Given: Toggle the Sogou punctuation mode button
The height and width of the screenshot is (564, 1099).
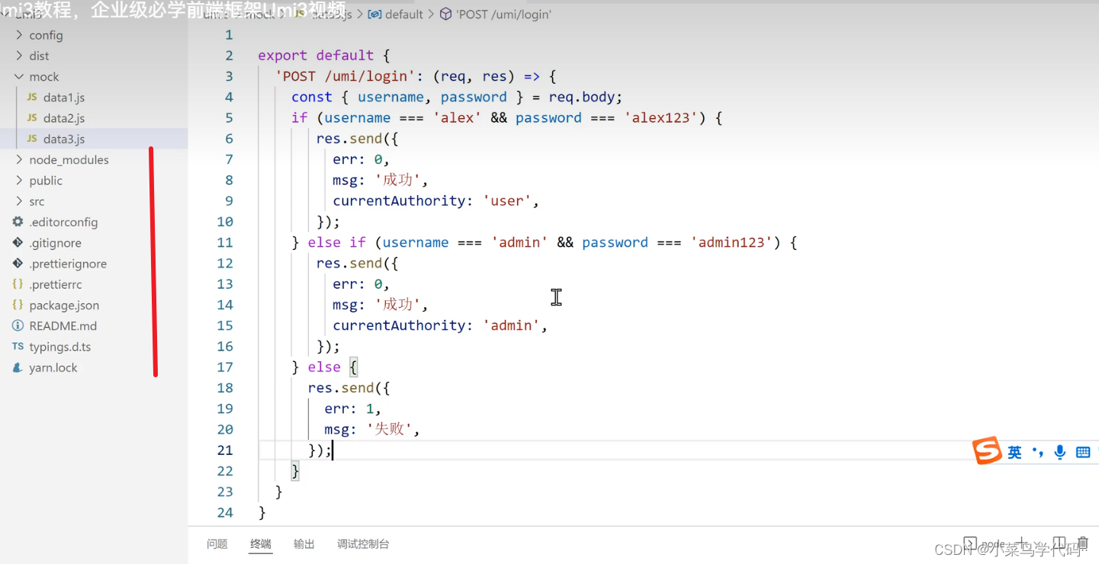Looking at the screenshot, I should 1037,452.
